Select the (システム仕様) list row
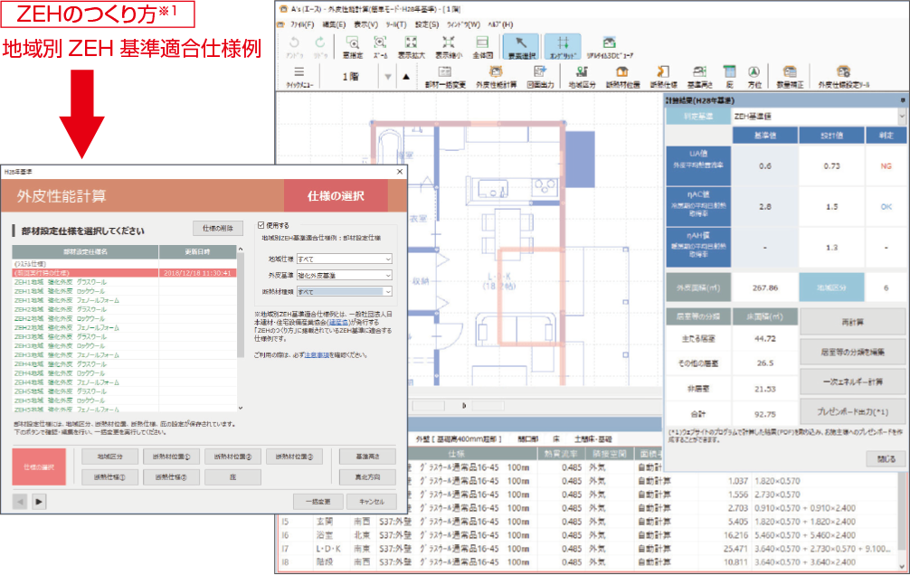Viewport: 910px width, 575px height. [124, 264]
